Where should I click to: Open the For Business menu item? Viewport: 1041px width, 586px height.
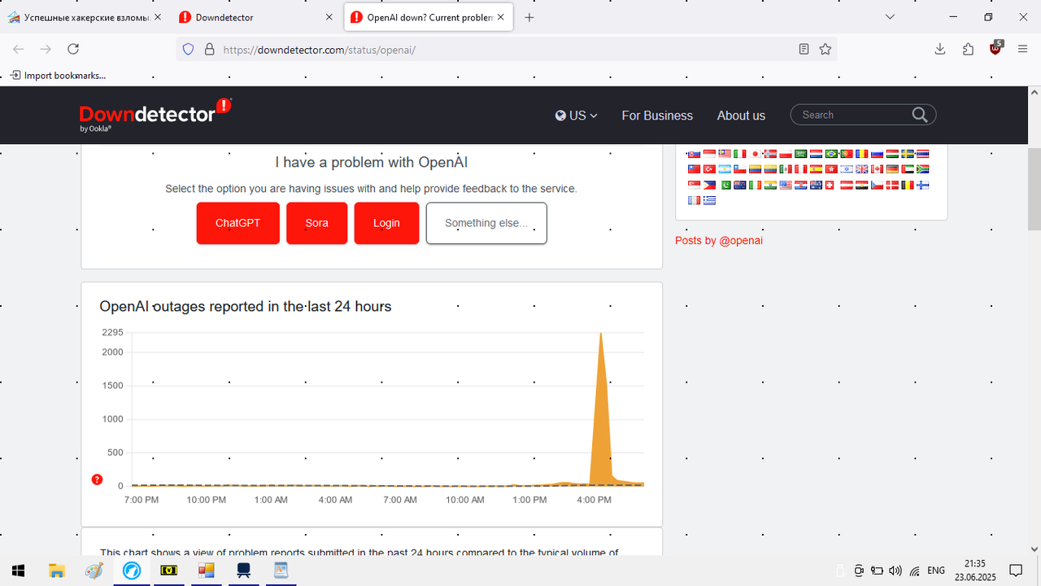pyautogui.click(x=657, y=116)
